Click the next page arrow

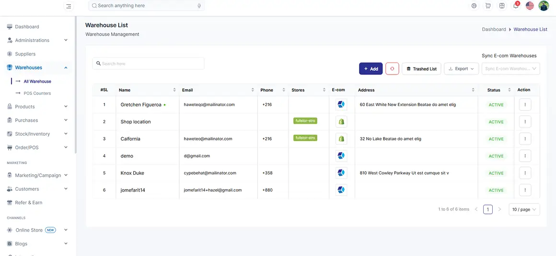[x=499, y=209]
